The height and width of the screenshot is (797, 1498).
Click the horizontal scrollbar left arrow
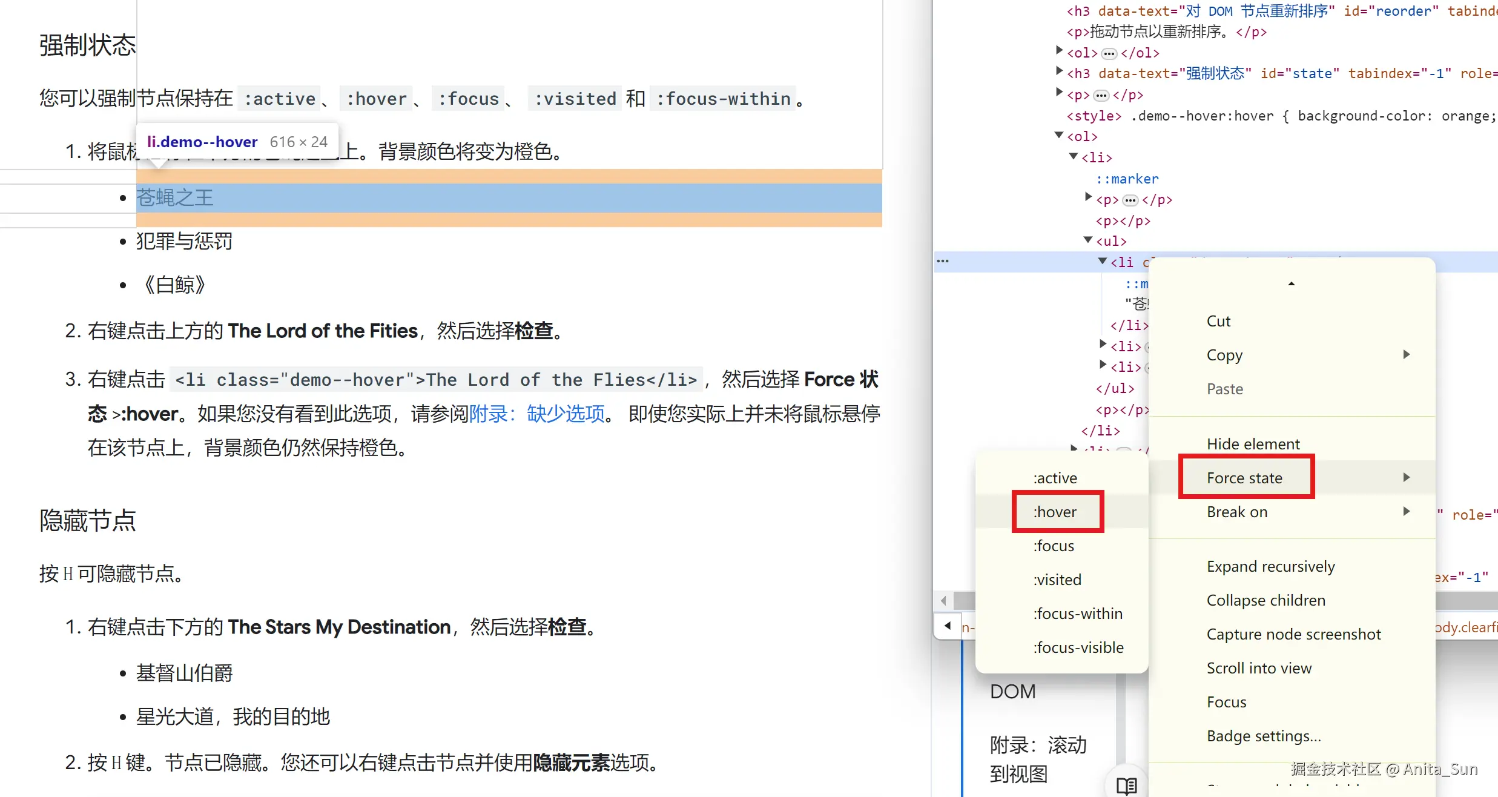(x=943, y=601)
